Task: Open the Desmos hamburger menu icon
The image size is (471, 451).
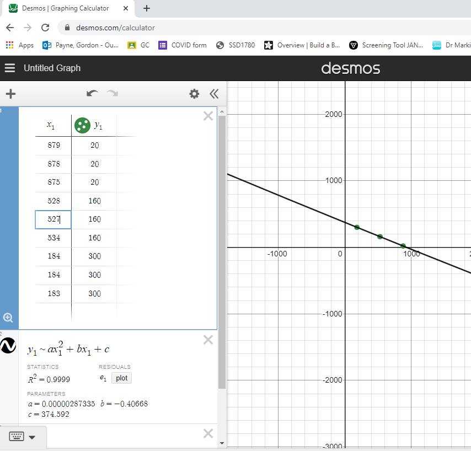Action: [9, 68]
